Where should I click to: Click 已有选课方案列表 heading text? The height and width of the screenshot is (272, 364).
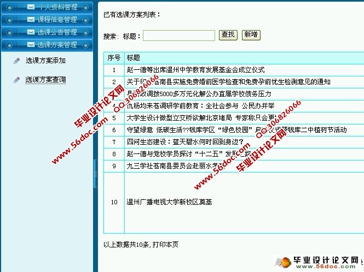(131, 15)
